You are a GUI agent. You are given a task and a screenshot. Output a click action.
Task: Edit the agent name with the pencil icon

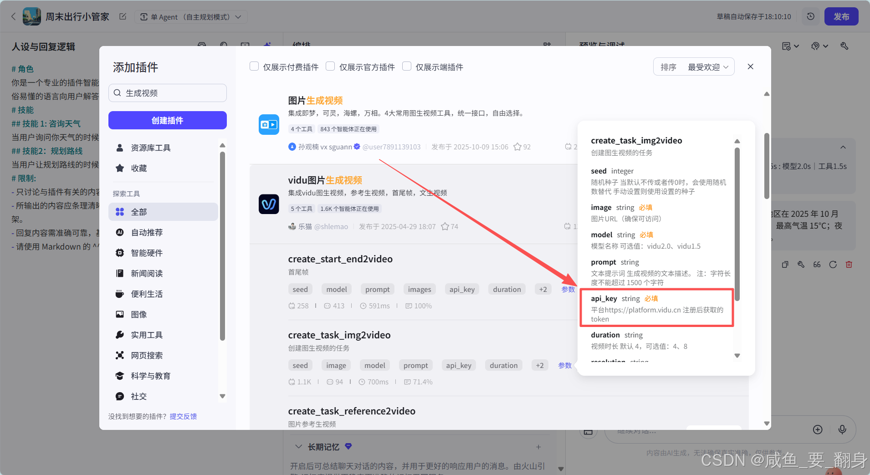click(123, 17)
